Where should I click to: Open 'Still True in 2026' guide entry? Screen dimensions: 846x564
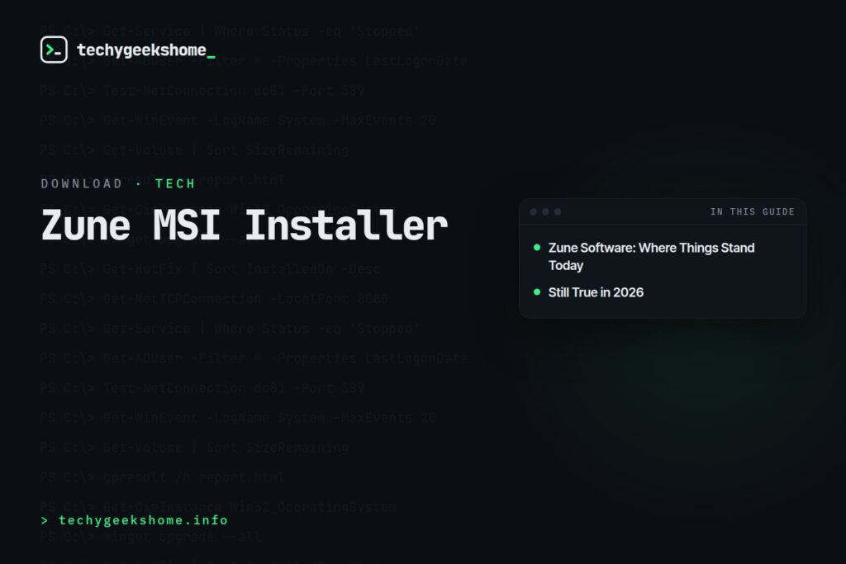[x=596, y=292]
